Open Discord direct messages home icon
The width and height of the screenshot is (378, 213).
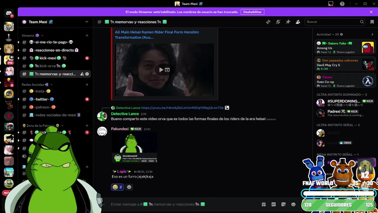tap(9, 13)
